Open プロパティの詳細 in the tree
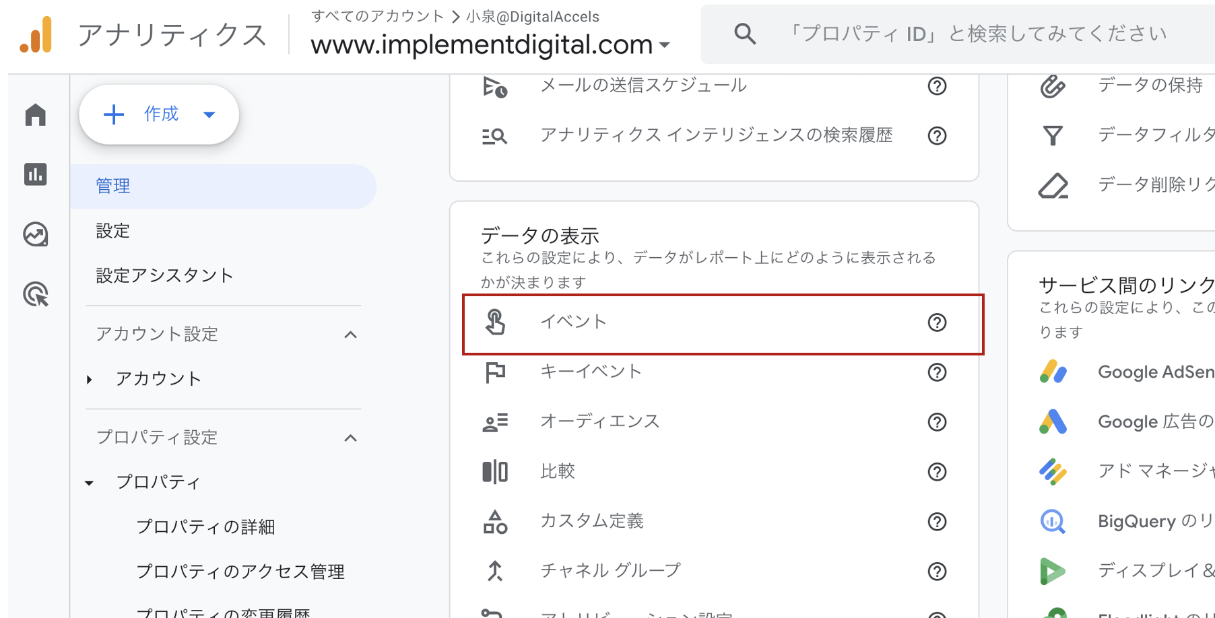Screen dimensions: 1215x618 click(x=206, y=526)
